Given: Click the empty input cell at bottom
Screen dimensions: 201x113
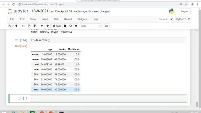Looking at the screenshot, I should (x=108, y=98).
